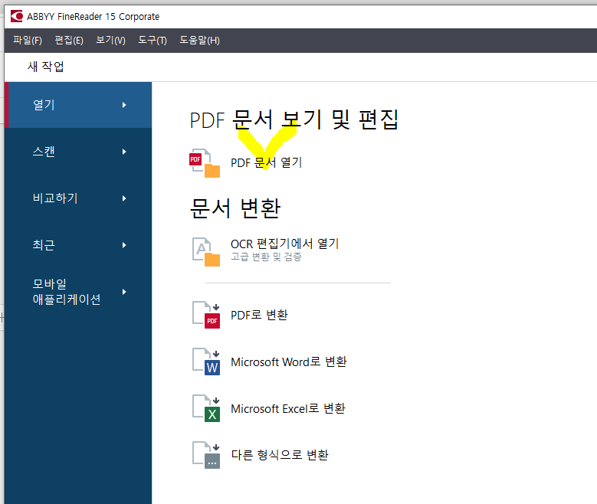Click the 문서 변환 heading
This screenshot has width=597, height=504.
coord(235,208)
